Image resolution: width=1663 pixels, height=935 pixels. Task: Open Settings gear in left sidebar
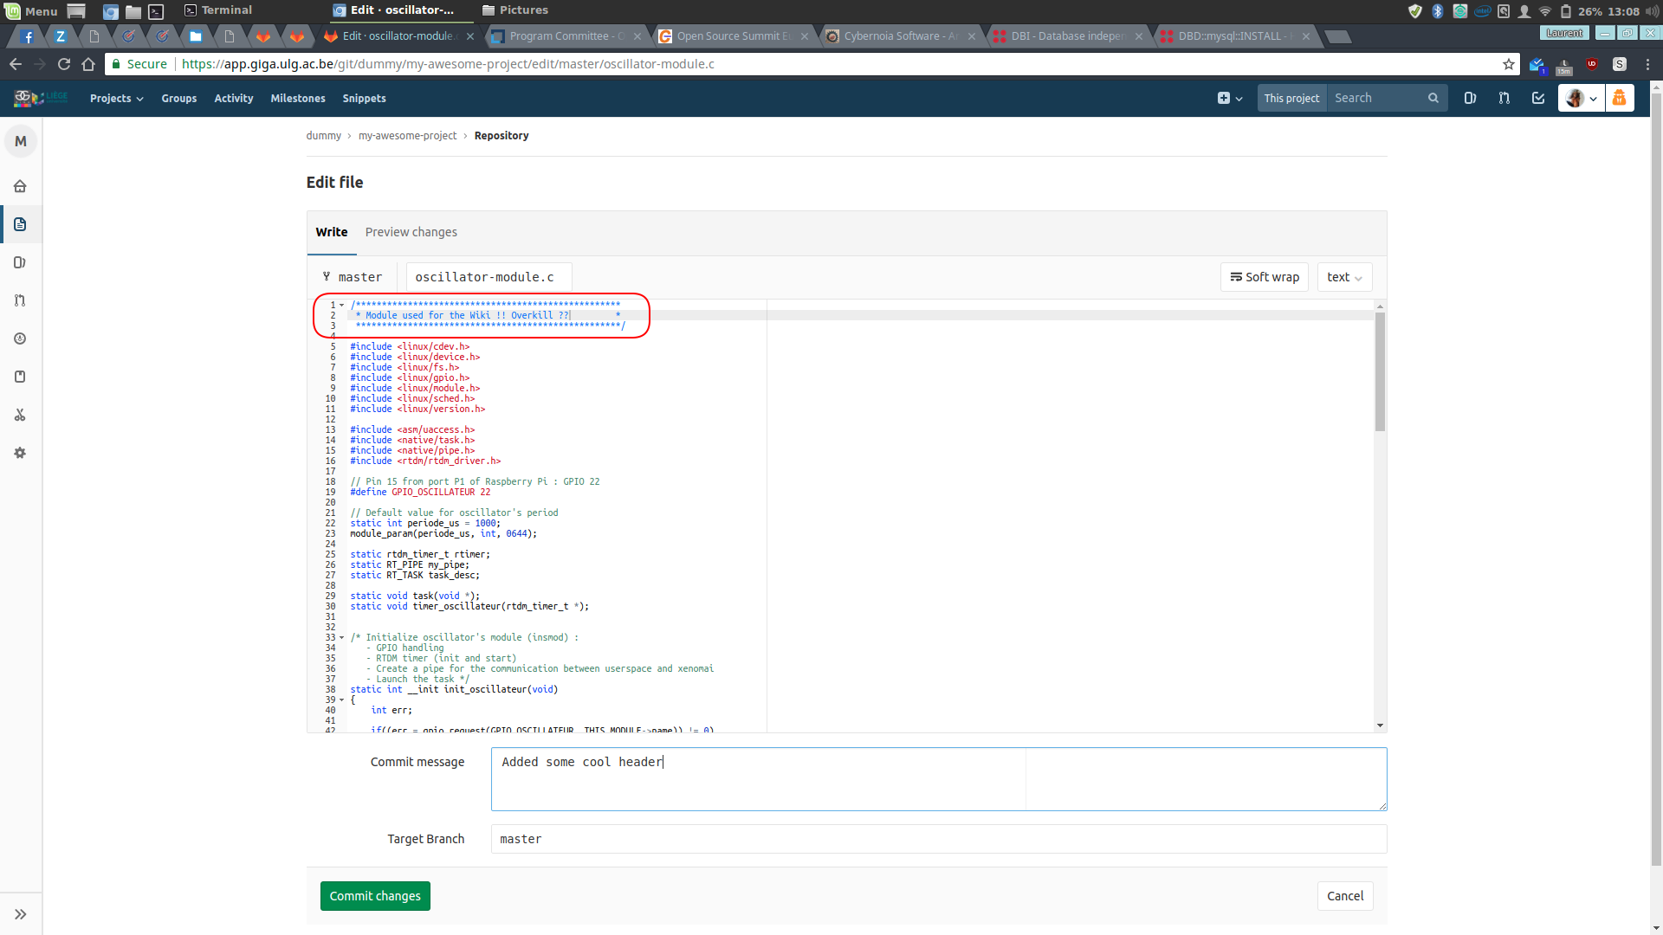(20, 453)
